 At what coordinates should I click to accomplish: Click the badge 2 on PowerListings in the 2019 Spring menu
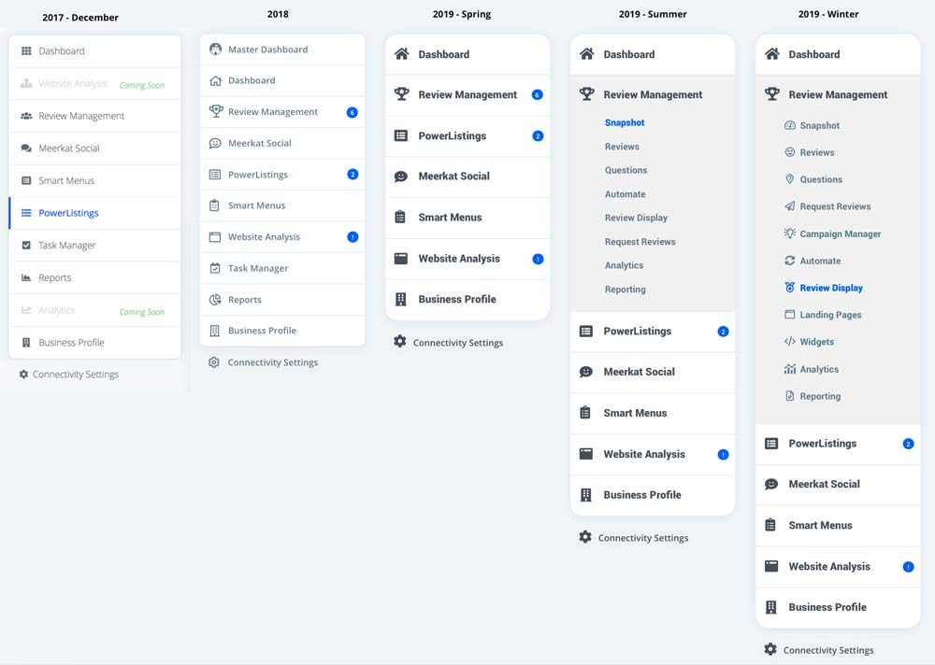538,135
